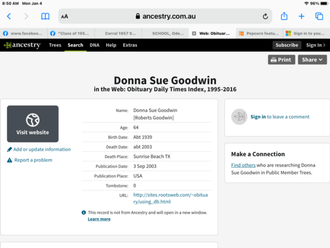Image resolution: width=330 pixels, height=248 pixels.
Task: Reload the page with the refresh icon
Action: (265, 17)
